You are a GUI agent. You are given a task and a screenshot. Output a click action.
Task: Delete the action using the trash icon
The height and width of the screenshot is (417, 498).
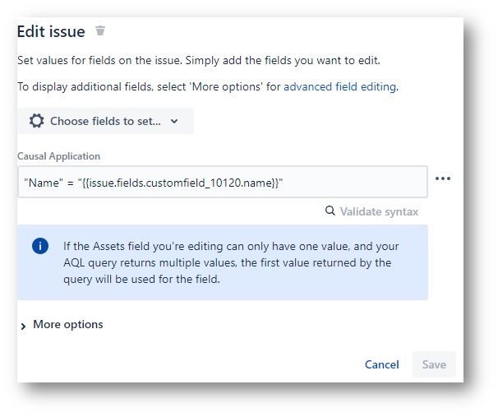[100, 30]
